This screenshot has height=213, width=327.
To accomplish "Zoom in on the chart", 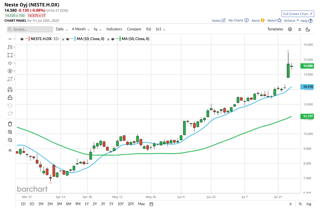I will [x=10, y=132].
